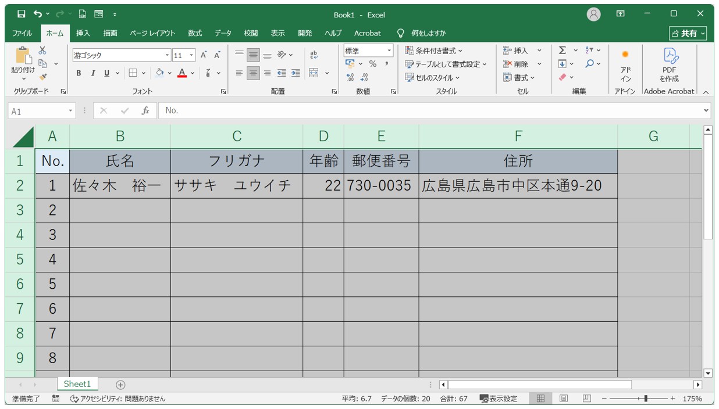Decrease font size with the smaller A icon
The width and height of the screenshot is (719, 409).
coord(217,55)
